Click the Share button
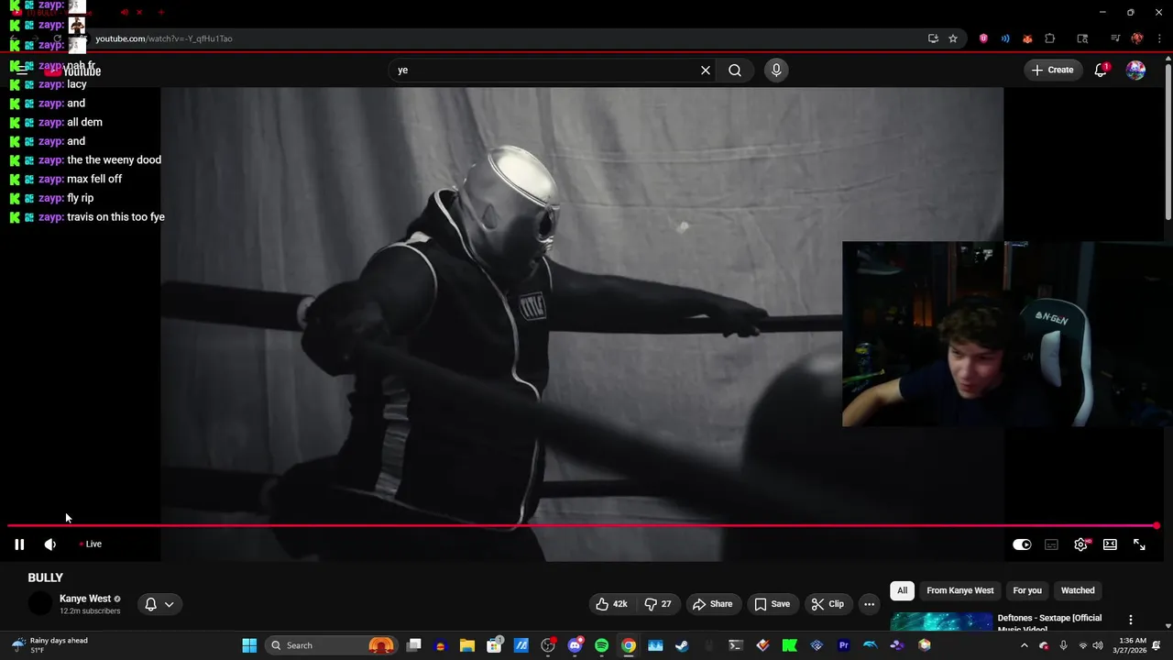Screen dimensions: 1173x660 [712, 604]
